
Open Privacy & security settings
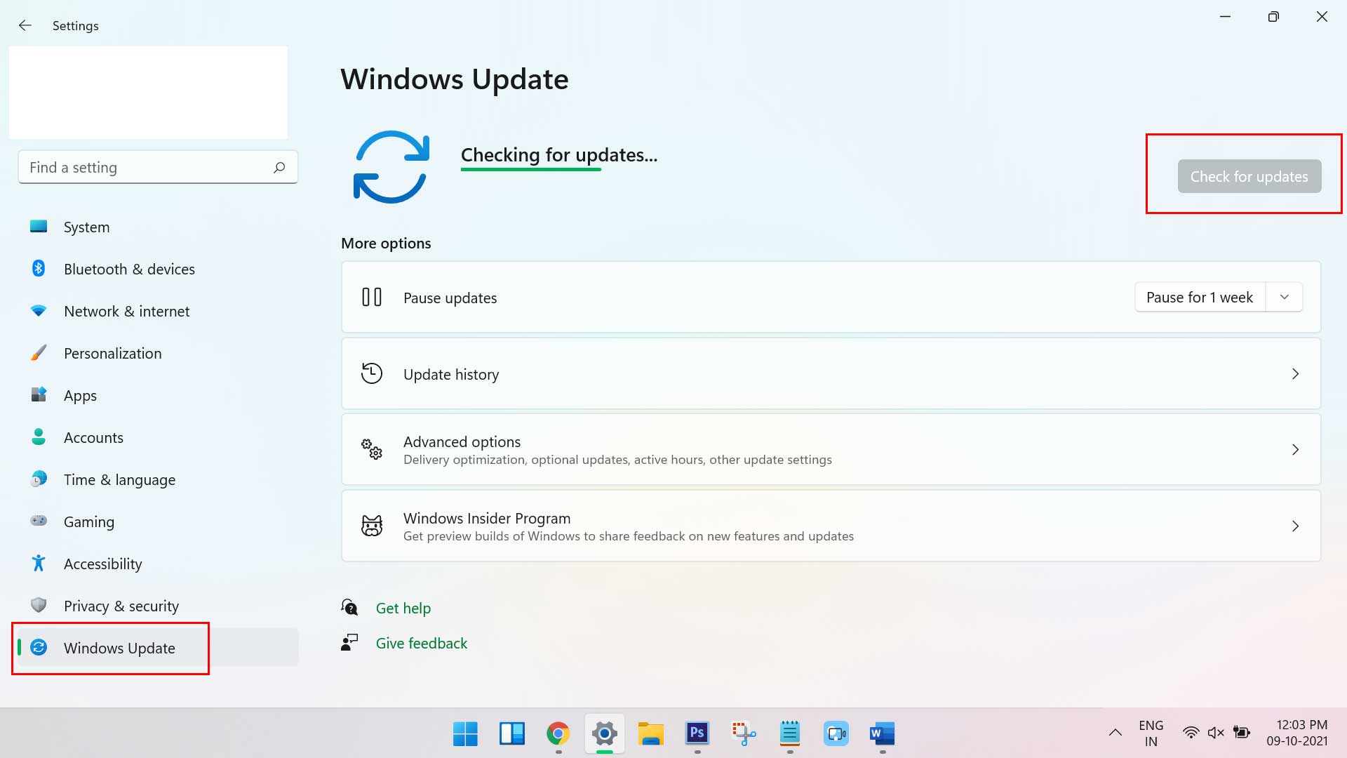tap(121, 605)
